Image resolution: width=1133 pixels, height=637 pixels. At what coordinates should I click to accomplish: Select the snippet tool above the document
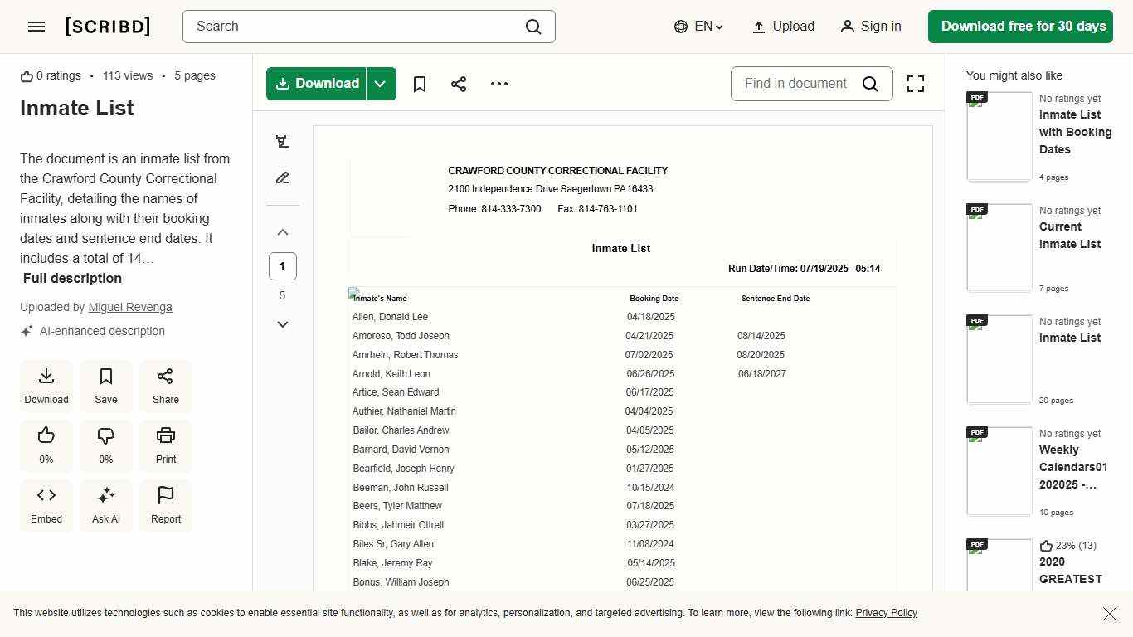pos(282,141)
